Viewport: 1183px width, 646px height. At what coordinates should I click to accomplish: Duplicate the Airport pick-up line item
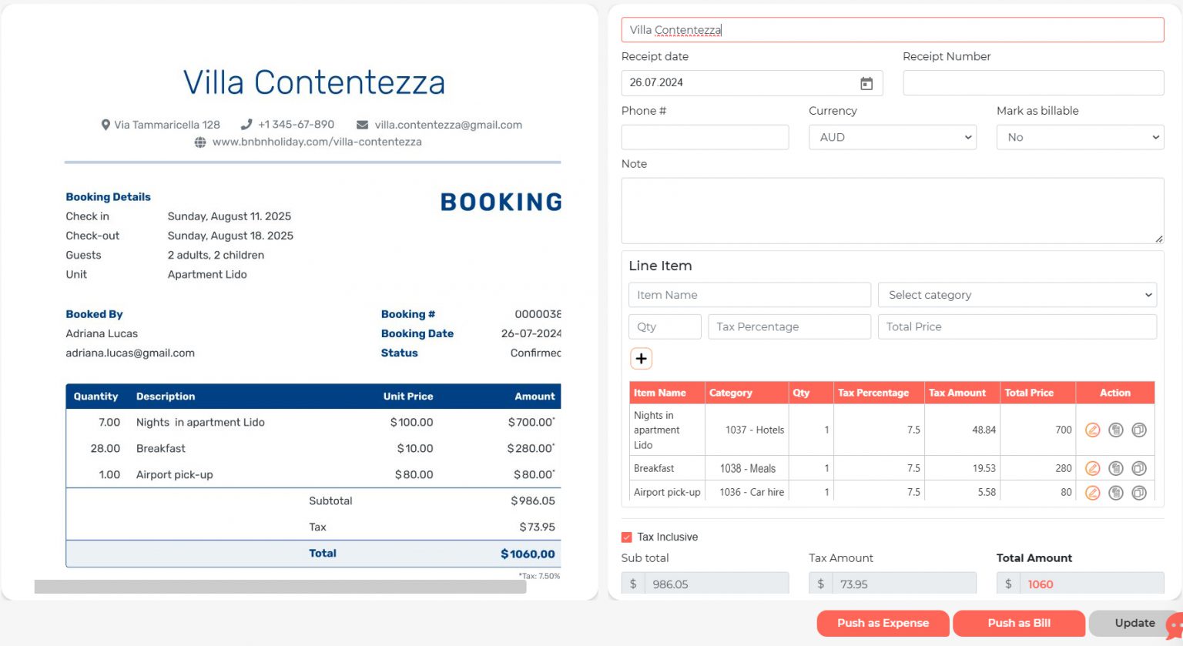point(1139,492)
